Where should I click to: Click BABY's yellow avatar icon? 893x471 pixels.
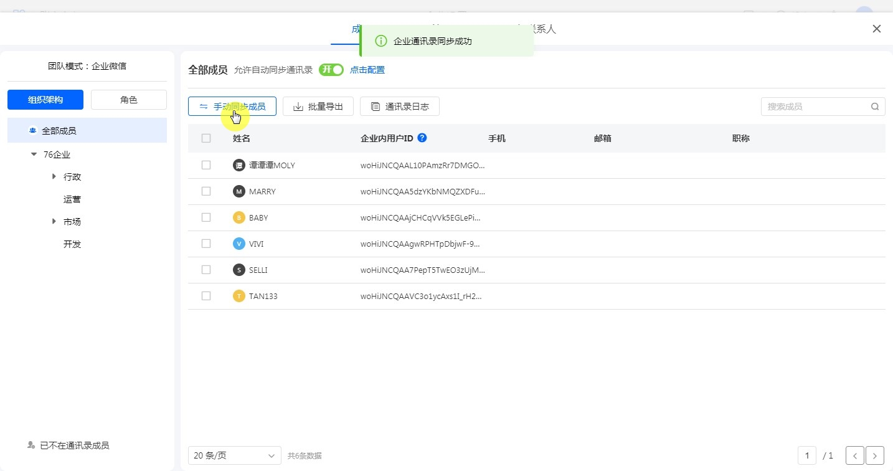pyautogui.click(x=239, y=217)
